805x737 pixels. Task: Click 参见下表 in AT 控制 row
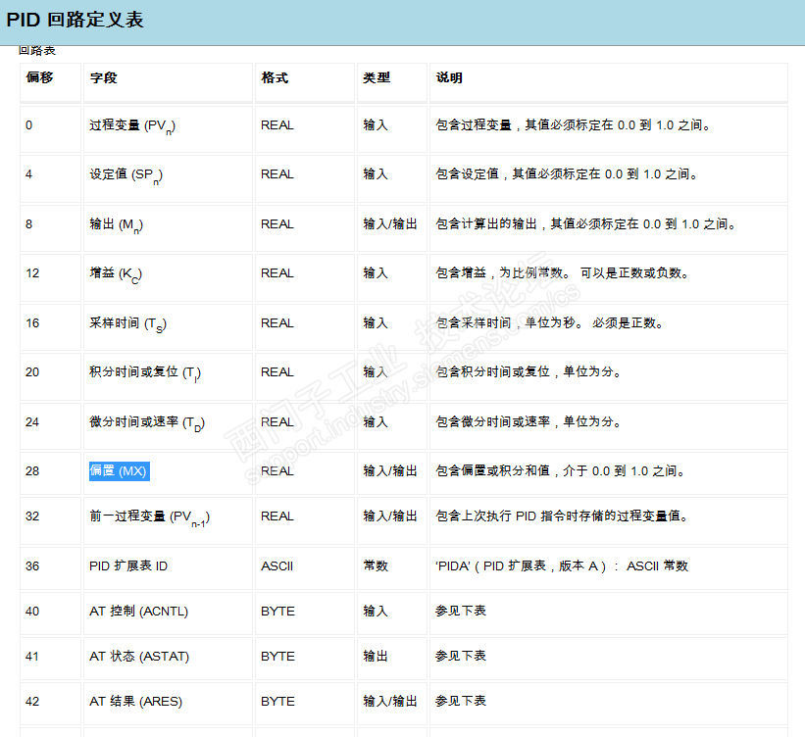[x=461, y=611]
